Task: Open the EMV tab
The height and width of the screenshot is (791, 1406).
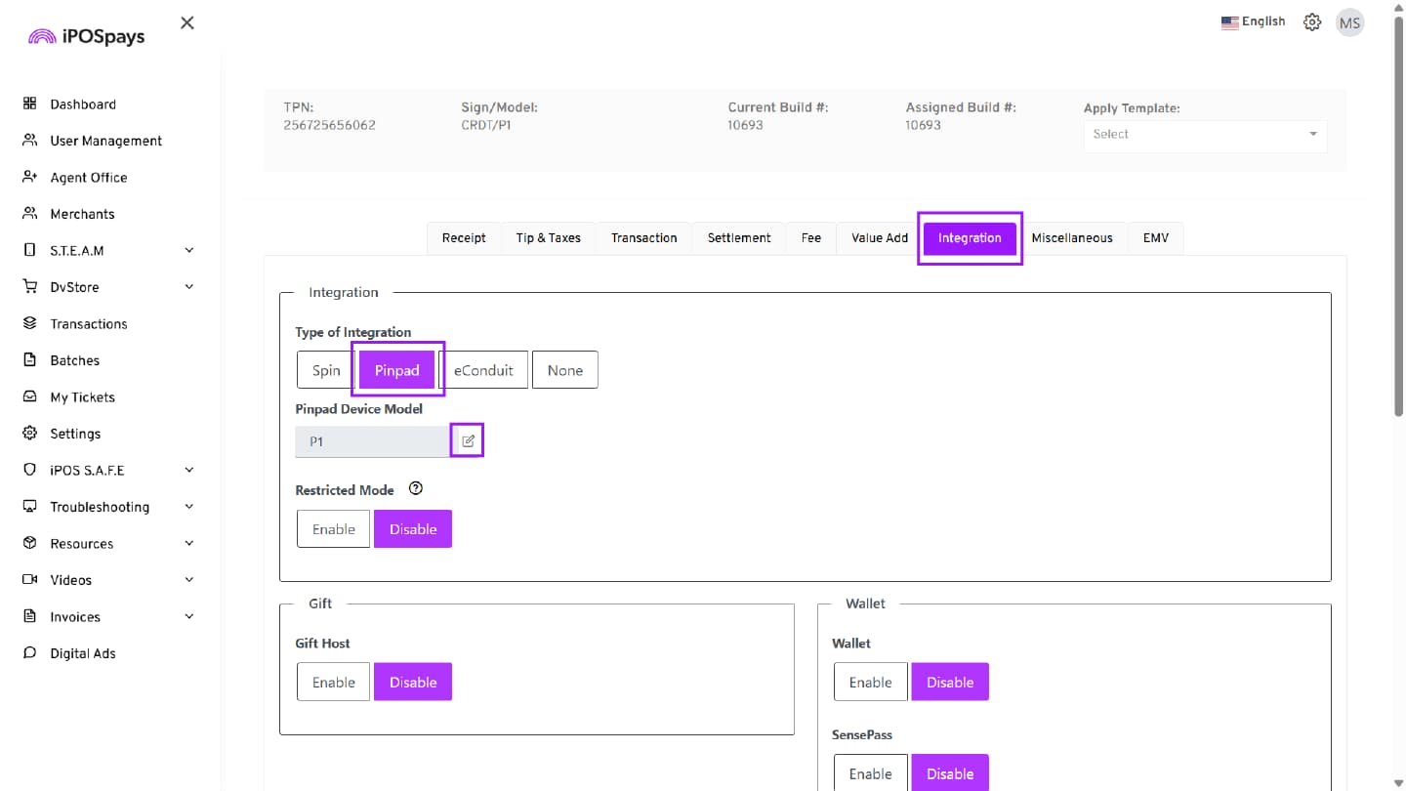Action: point(1155,238)
